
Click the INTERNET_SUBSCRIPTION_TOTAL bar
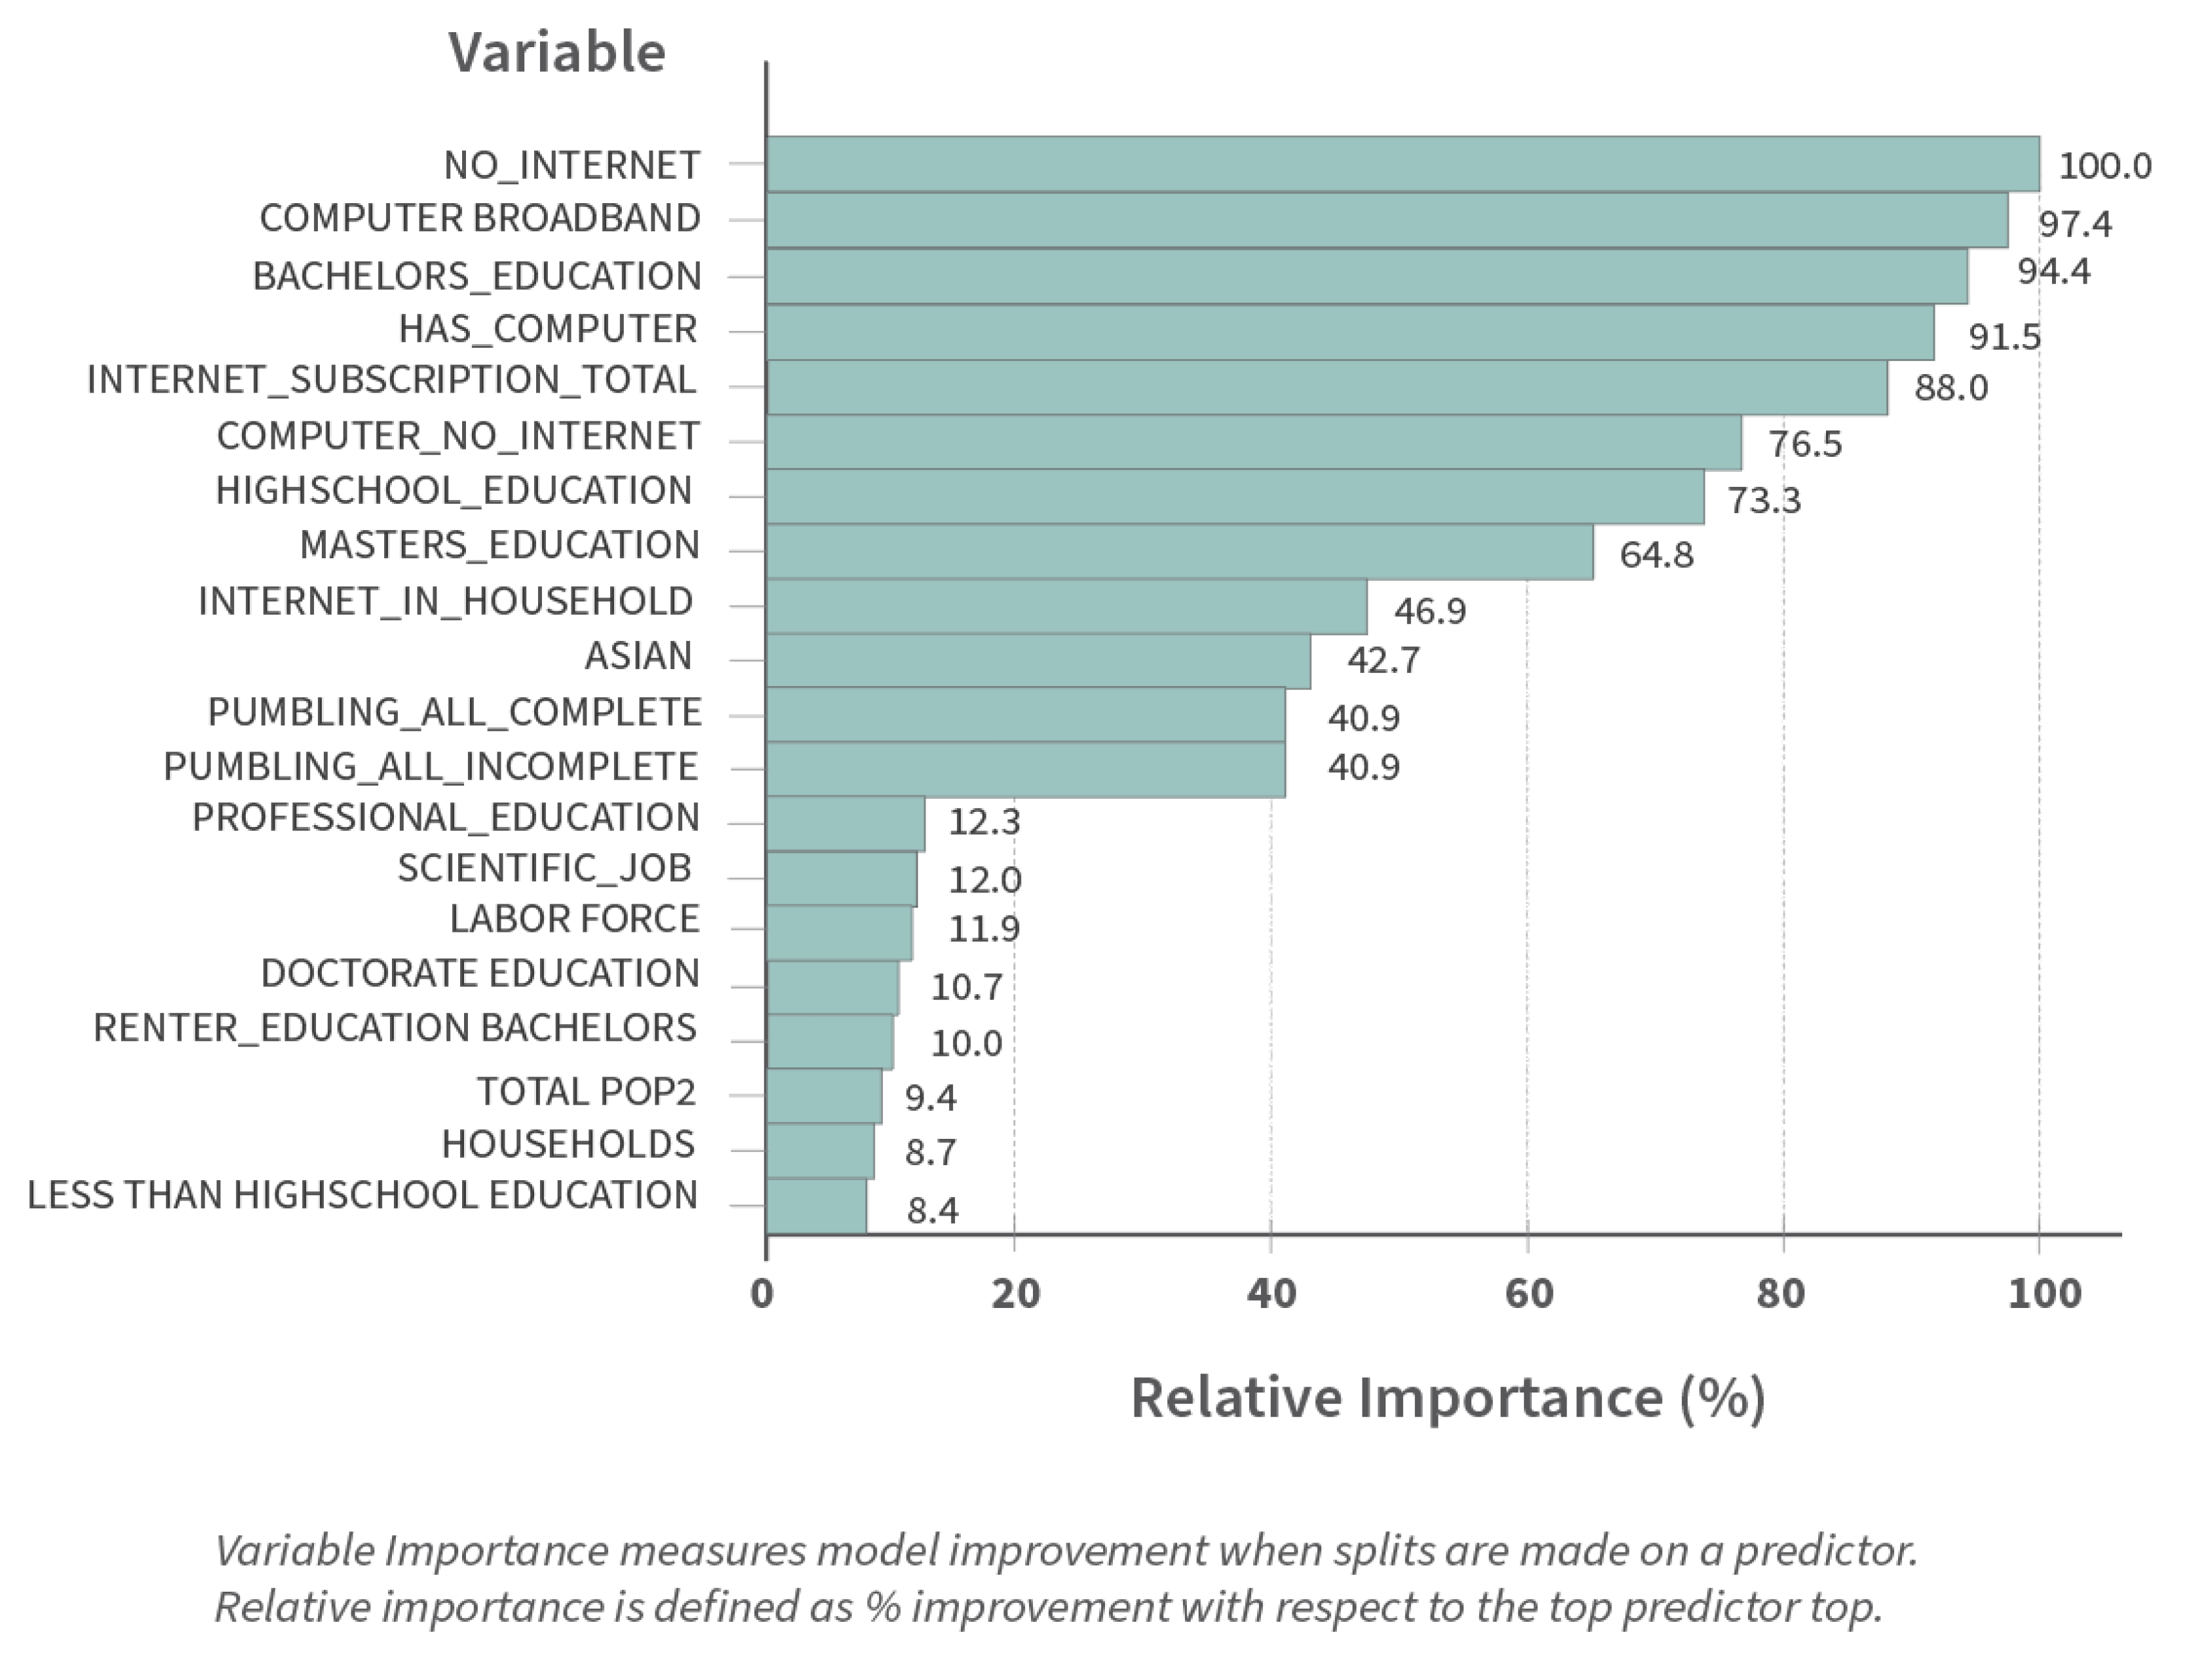pos(1326,387)
